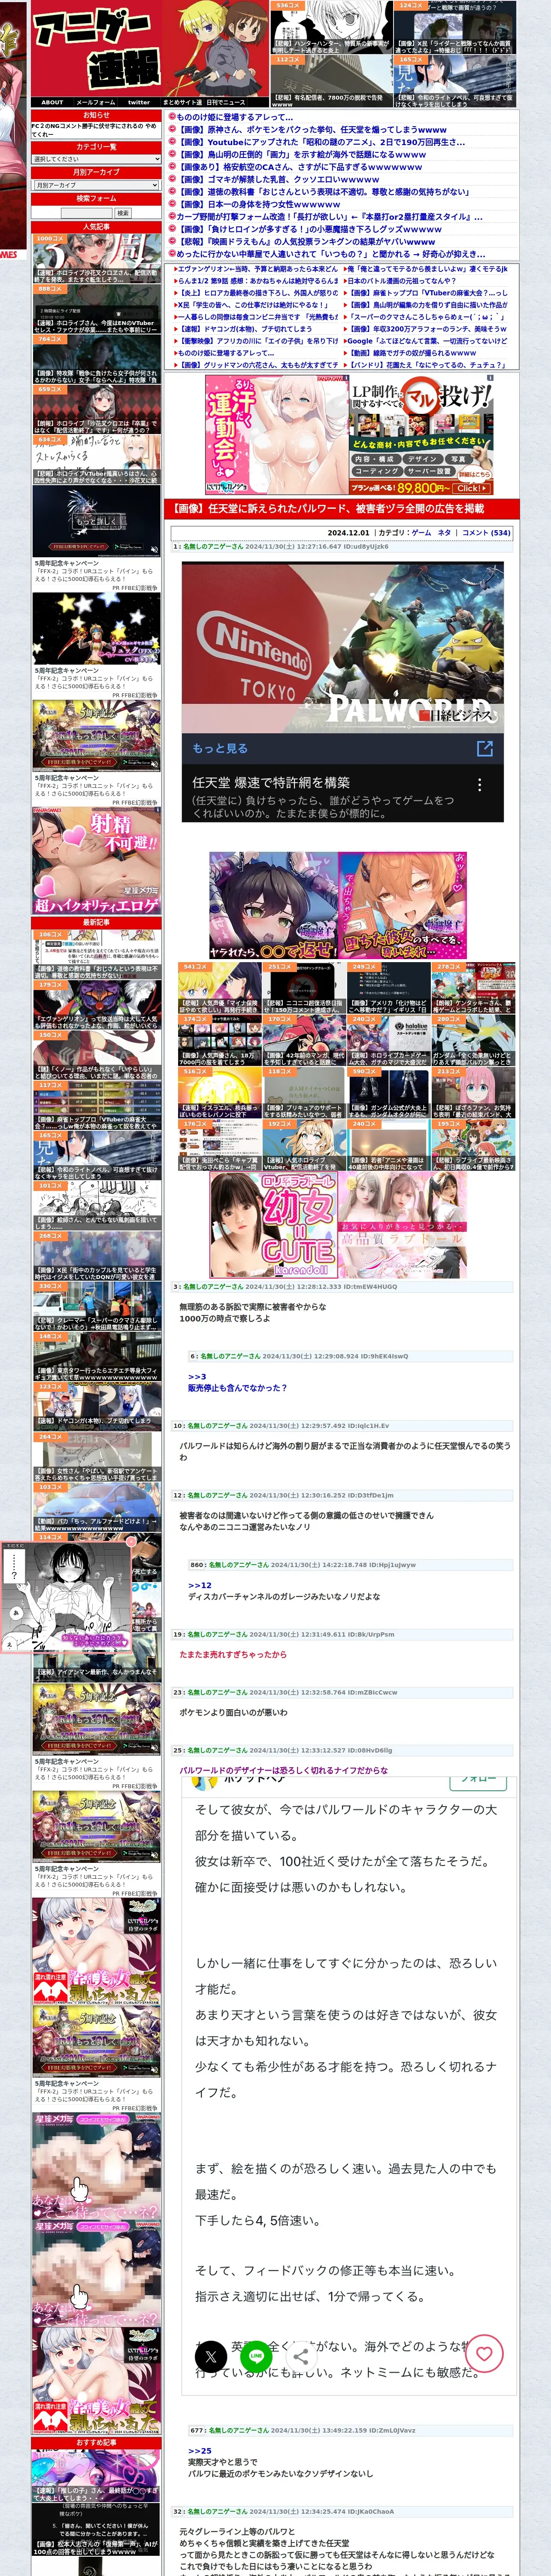
Task: Open the メールフォーム navigation item
Action: coord(96,102)
